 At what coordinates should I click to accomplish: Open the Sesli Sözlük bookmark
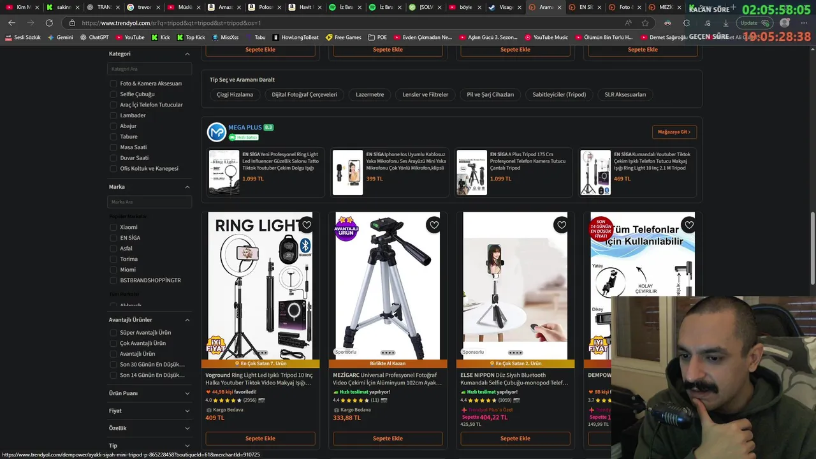coord(22,37)
